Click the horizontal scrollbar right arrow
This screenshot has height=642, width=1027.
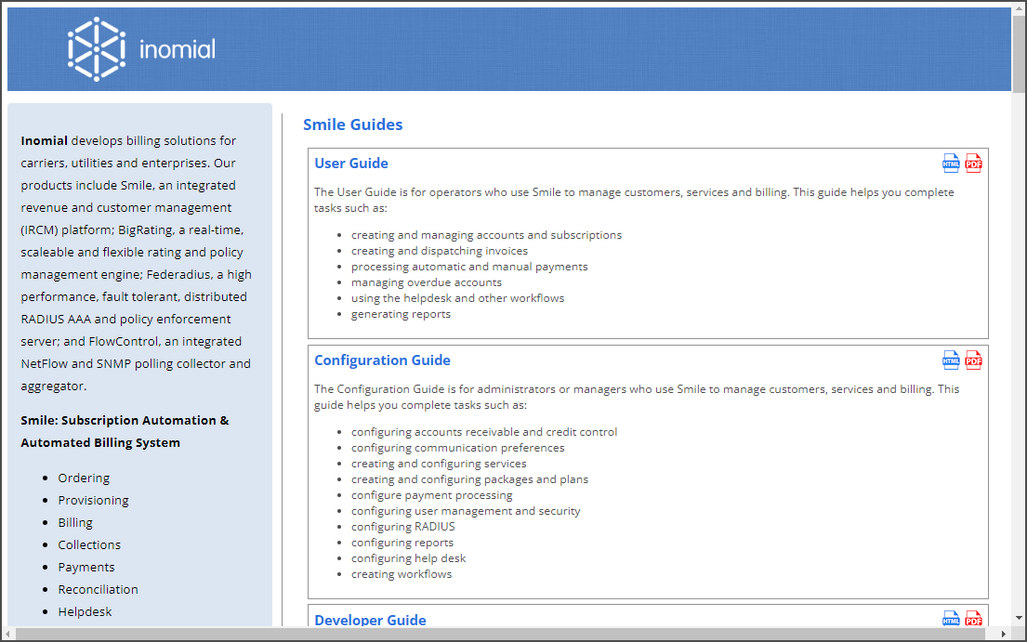click(1004, 634)
